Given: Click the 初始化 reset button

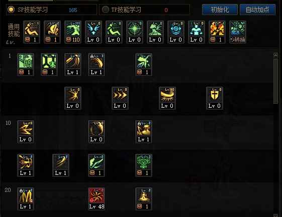Looking at the screenshot, I should click(x=220, y=10).
